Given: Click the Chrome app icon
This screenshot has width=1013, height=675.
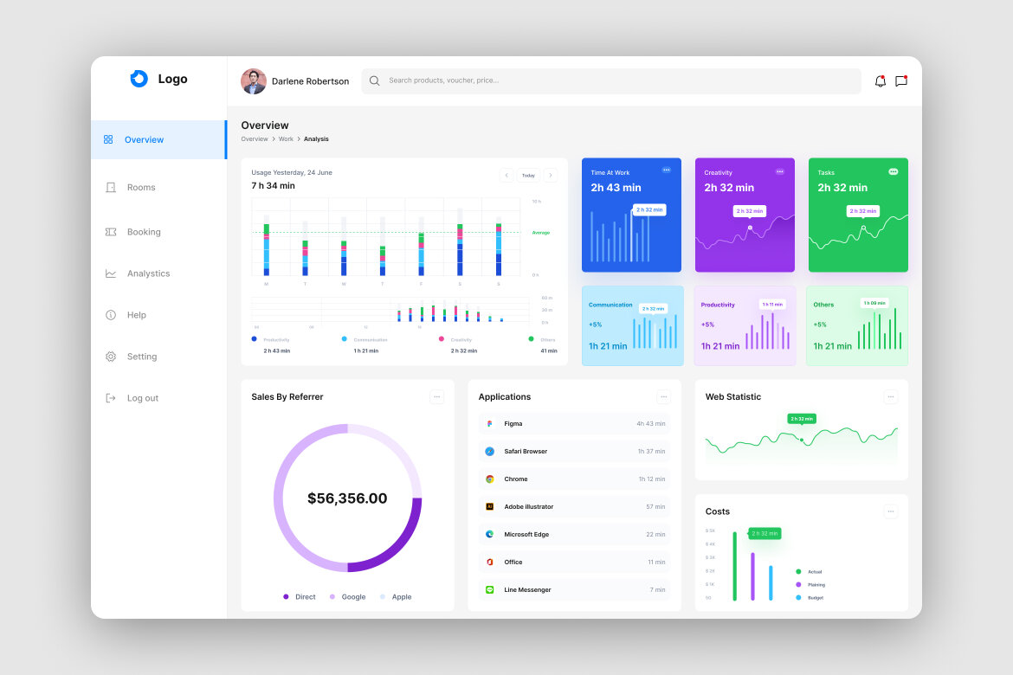Looking at the screenshot, I should click(490, 479).
